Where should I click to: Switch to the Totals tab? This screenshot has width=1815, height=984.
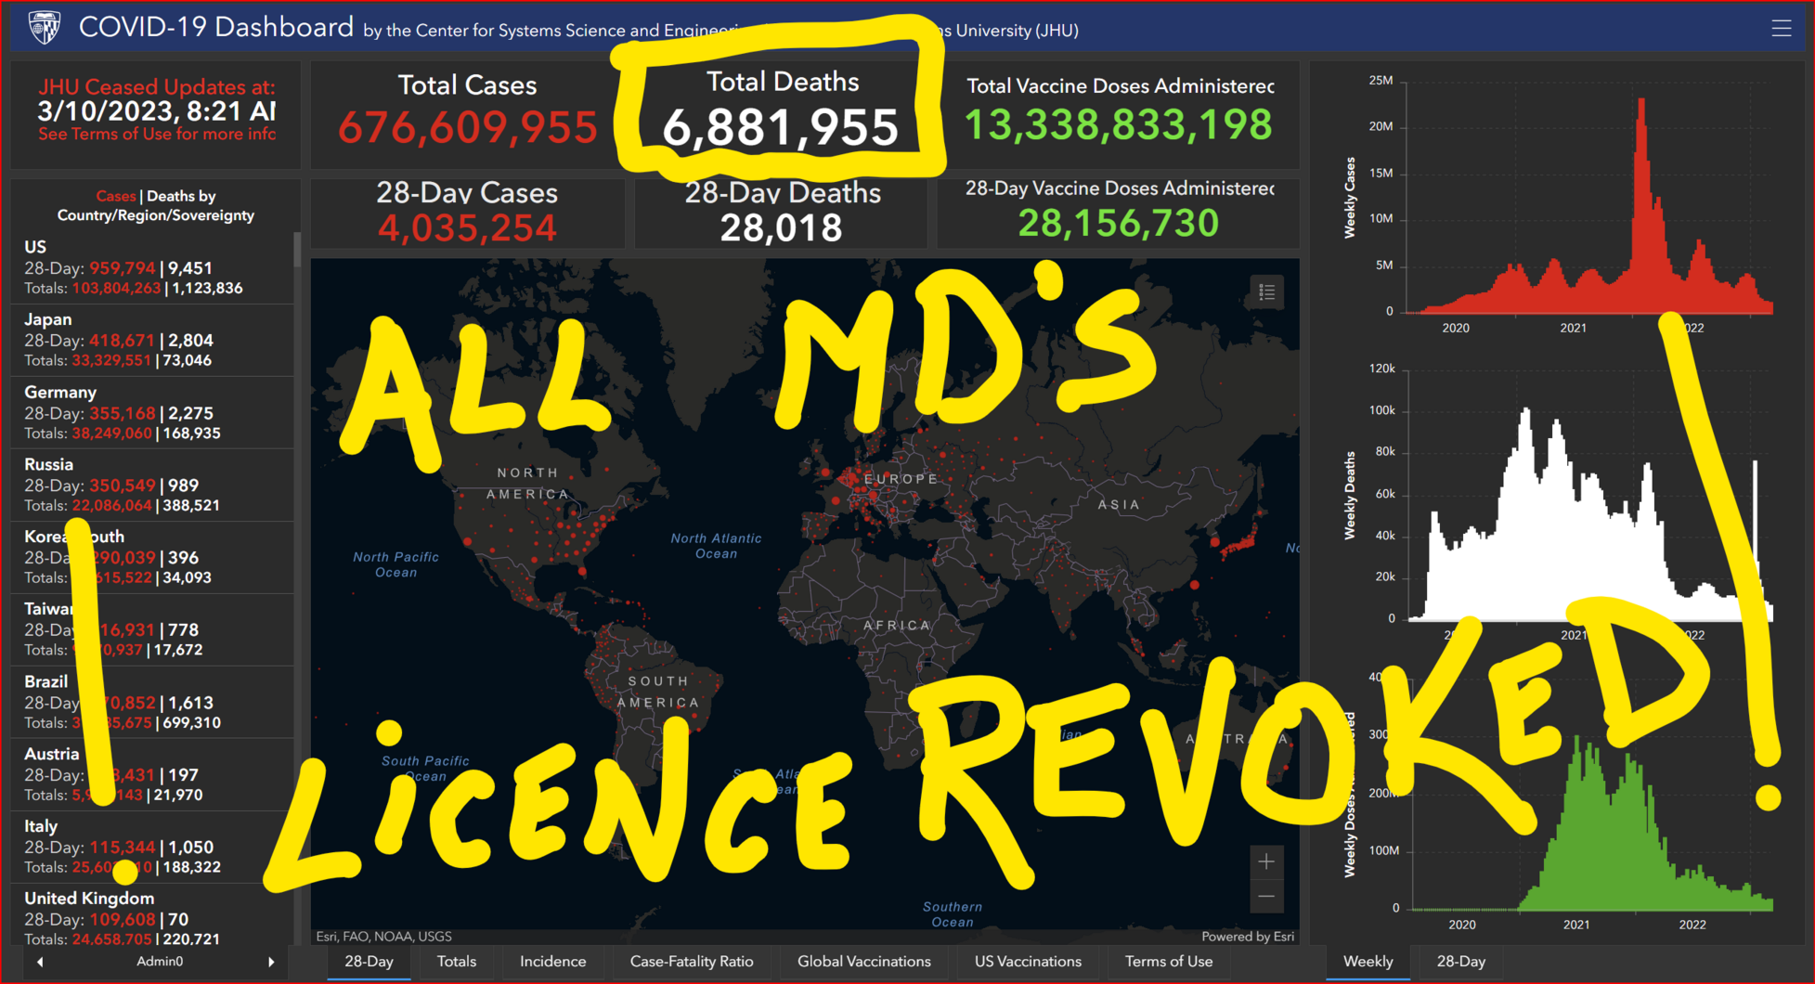coord(456,962)
